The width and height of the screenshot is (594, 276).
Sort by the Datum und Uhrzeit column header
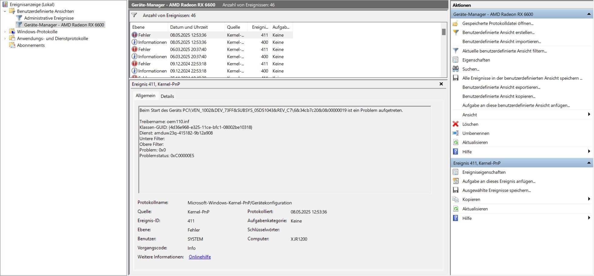click(196, 27)
